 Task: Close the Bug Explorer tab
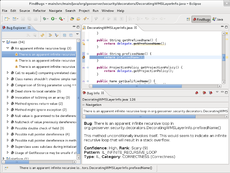coord(29,28)
